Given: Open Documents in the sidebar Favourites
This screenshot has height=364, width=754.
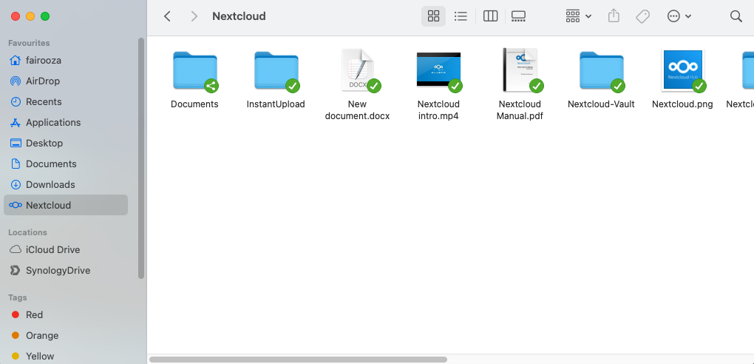Looking at the screenshot, I should coord(66,164).
